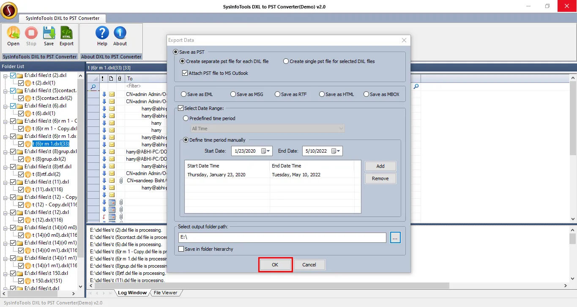Select Define time period manually radio button
Viewport: 577px width, 307px height.
click(x=186, y=140)
